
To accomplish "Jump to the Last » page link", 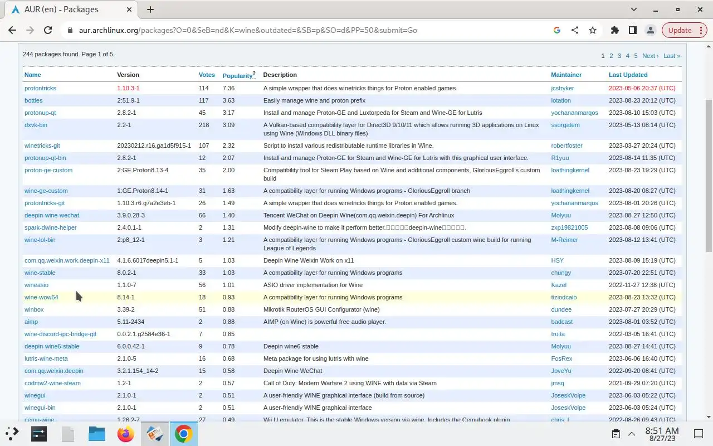I will tap(672, 56).
